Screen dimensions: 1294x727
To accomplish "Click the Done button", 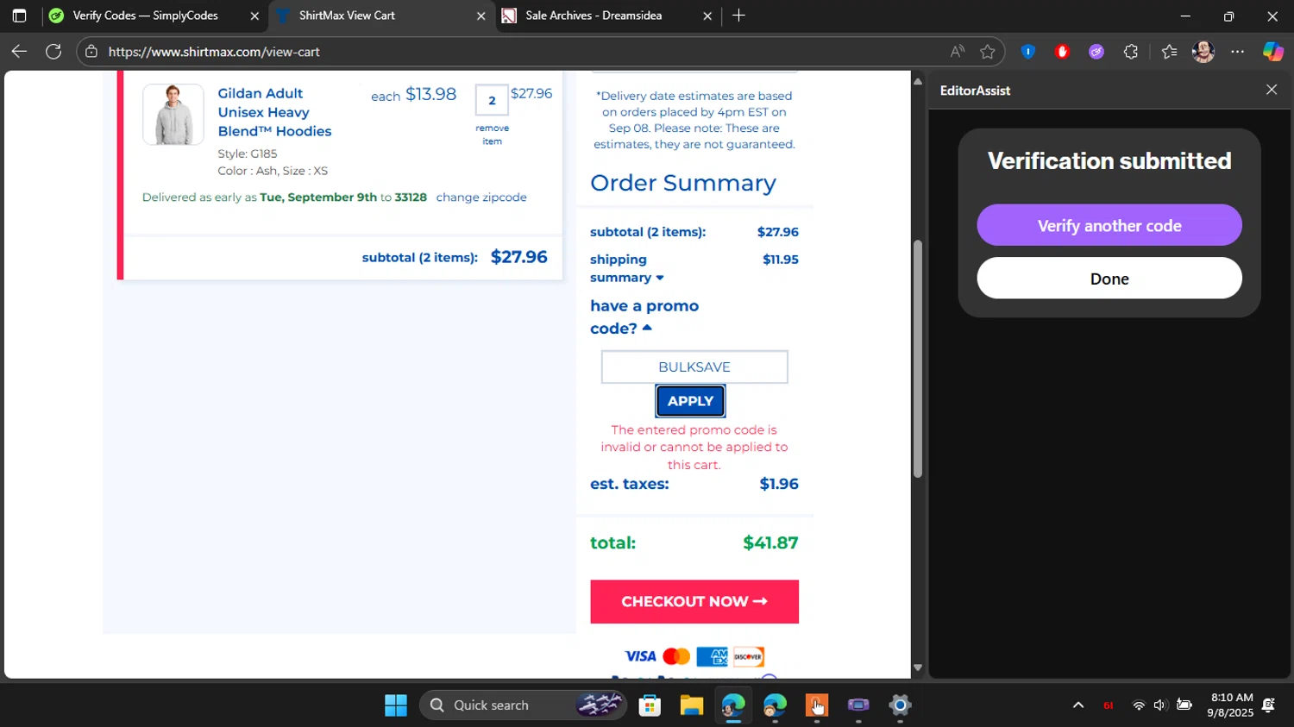I will pos(1109,279).
